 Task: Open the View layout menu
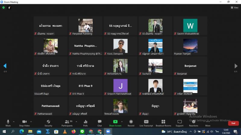click(235, 7)
